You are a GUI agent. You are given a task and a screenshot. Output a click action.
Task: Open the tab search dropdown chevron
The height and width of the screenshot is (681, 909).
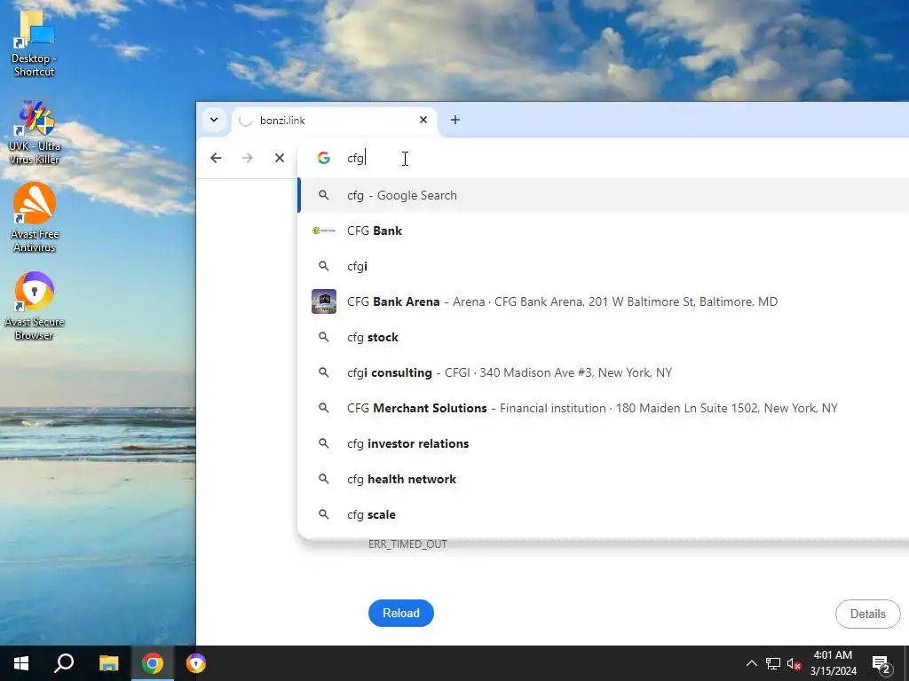pyautogui.click(x=214, y=120)
